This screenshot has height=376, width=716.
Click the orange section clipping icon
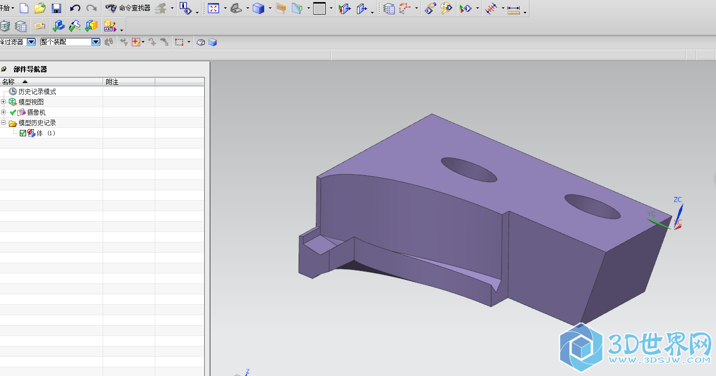coord(281,8)
